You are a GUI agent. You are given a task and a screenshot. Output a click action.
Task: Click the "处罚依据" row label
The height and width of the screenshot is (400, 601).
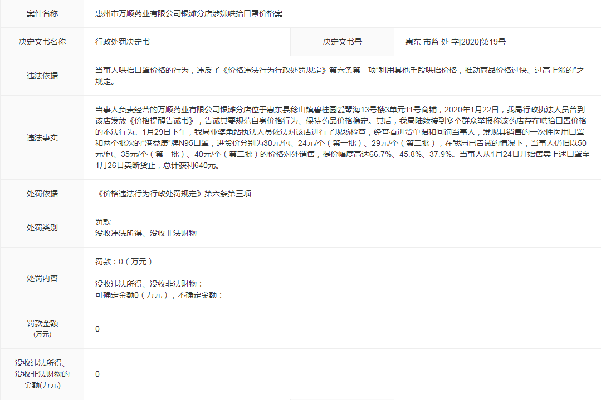tap(42, 194)
